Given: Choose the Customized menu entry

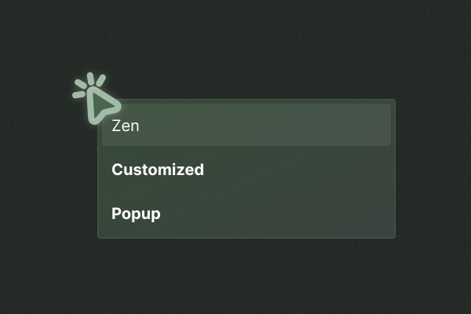Looking at the screenshot, I should pyautogui.click(x=246, y=170).
